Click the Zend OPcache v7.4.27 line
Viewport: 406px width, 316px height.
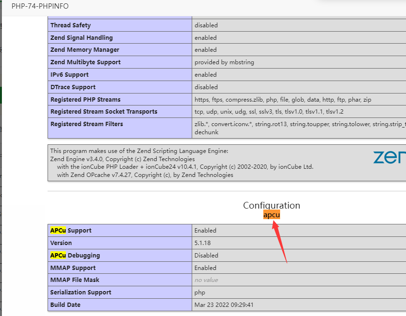click(x=145, y=175)
